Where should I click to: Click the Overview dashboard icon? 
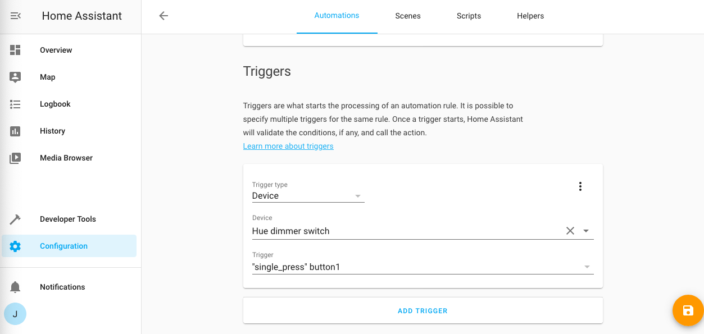(x=15, y=50)
